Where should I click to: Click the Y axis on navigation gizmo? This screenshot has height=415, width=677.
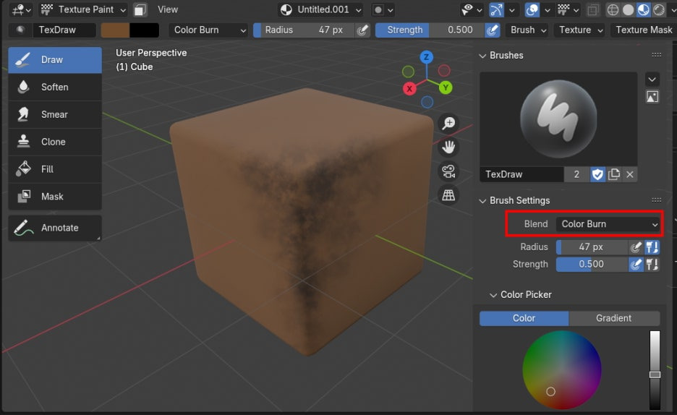[446, 88]
